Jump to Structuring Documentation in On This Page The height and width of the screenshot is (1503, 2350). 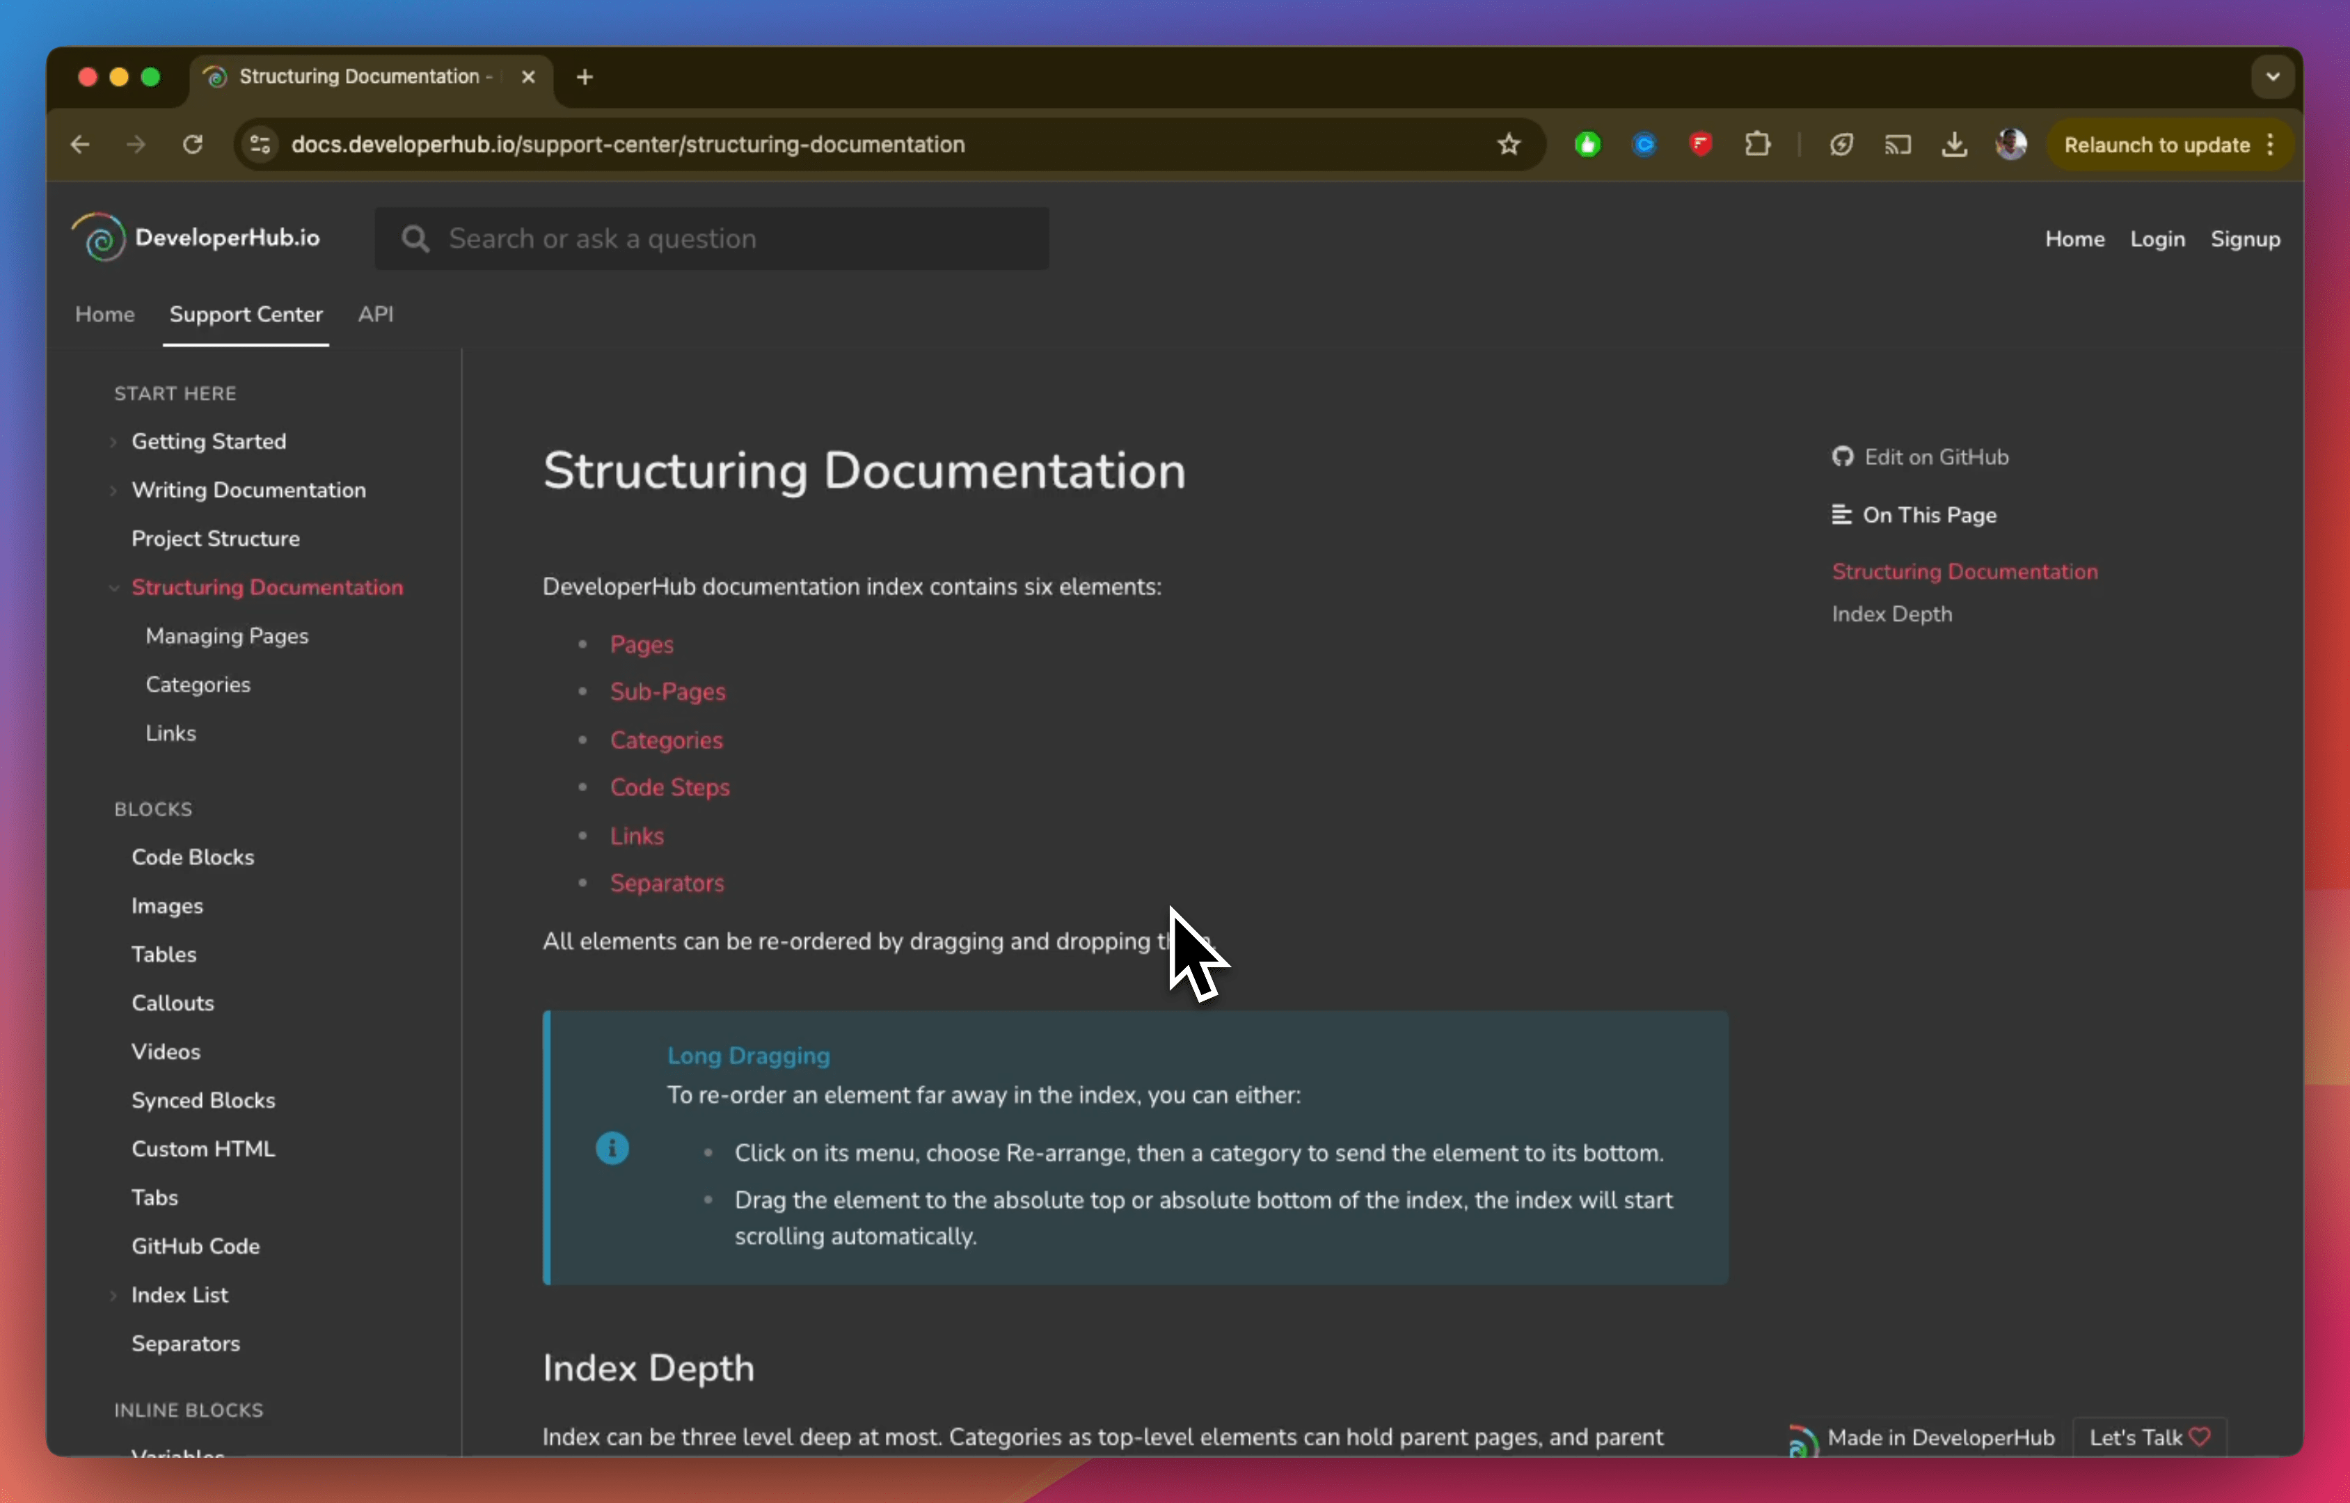point(1964,572)
